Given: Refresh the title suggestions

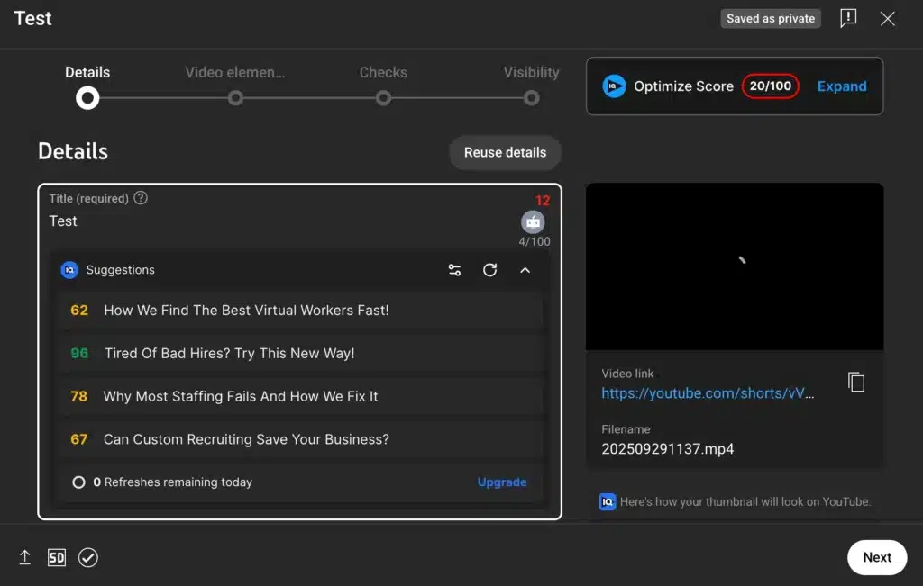Looking at the screenshot, I should (x=489, y=270).
